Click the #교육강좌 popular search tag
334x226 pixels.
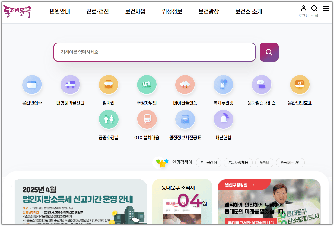pyautogui.click(x=208, y=163)
